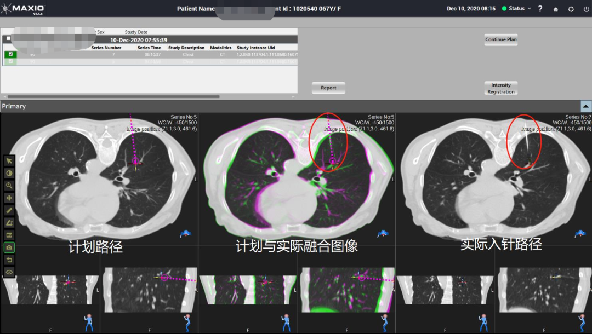Viewport: 592px width, 334px height.
Task: Activate the zoom magnifier tool
Action: click(x=9, y=186)
